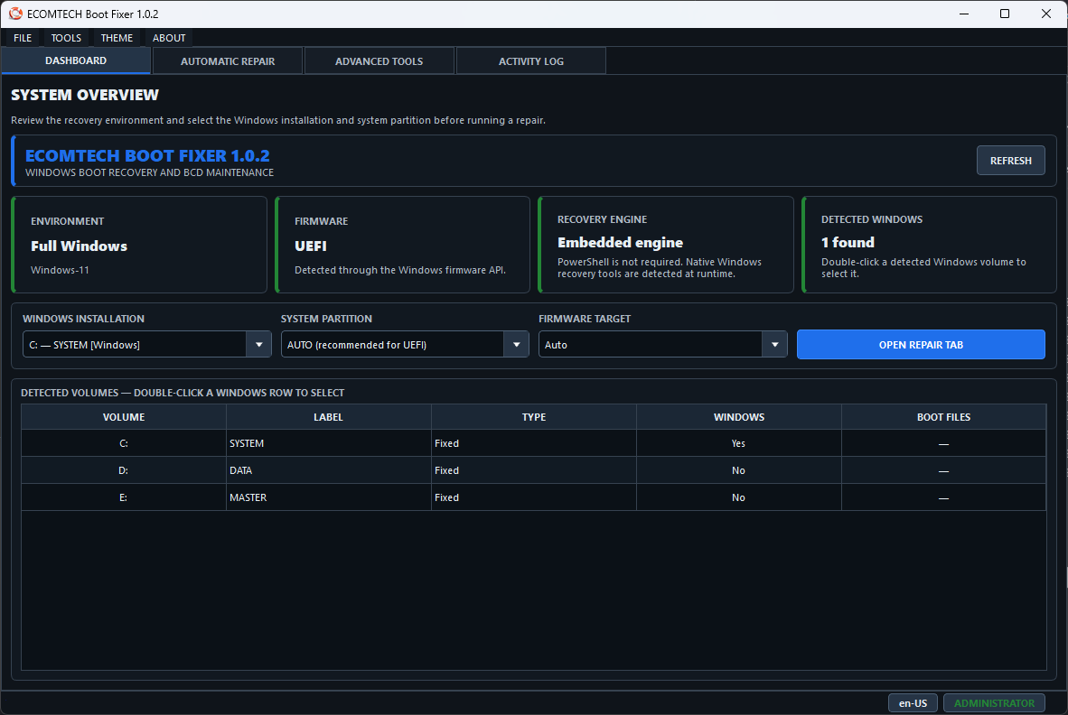Screen dimensions: 1068x715
Task: Open the ABOUT menu
Action: point(169,38)
